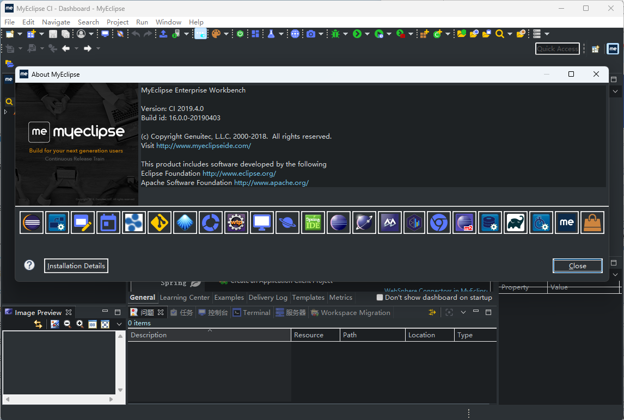
Task: Click the Save All toolbar icon
Action: [66, 34]
